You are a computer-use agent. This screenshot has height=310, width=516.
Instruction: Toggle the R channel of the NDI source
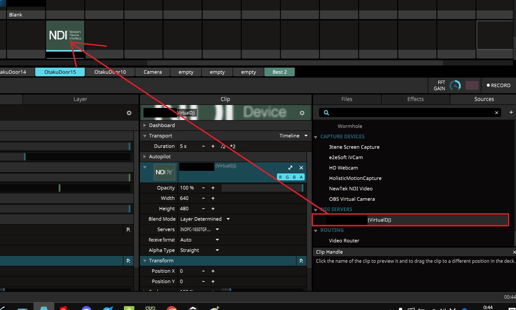tap(280, 177)
